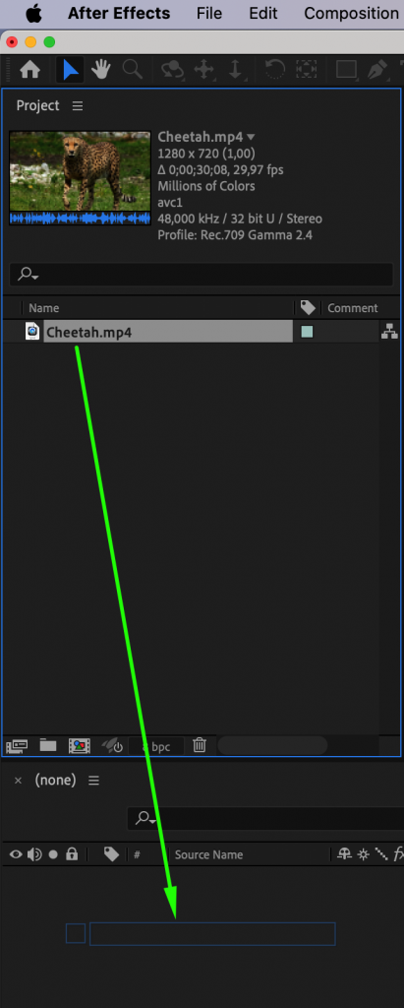Click the Cheetah.mp4 label color swatch
Image resolution: width=404 pixels, height=1008 pixels.
pyautogui.click(x=307, y=332)
